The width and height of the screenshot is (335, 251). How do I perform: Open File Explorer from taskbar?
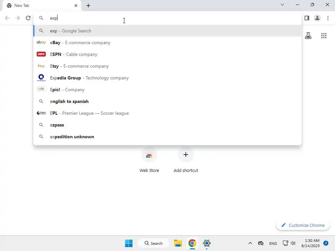tap(178, 243)
